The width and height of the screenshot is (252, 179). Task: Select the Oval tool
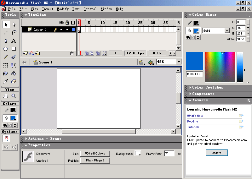click(x=6, y=49)
